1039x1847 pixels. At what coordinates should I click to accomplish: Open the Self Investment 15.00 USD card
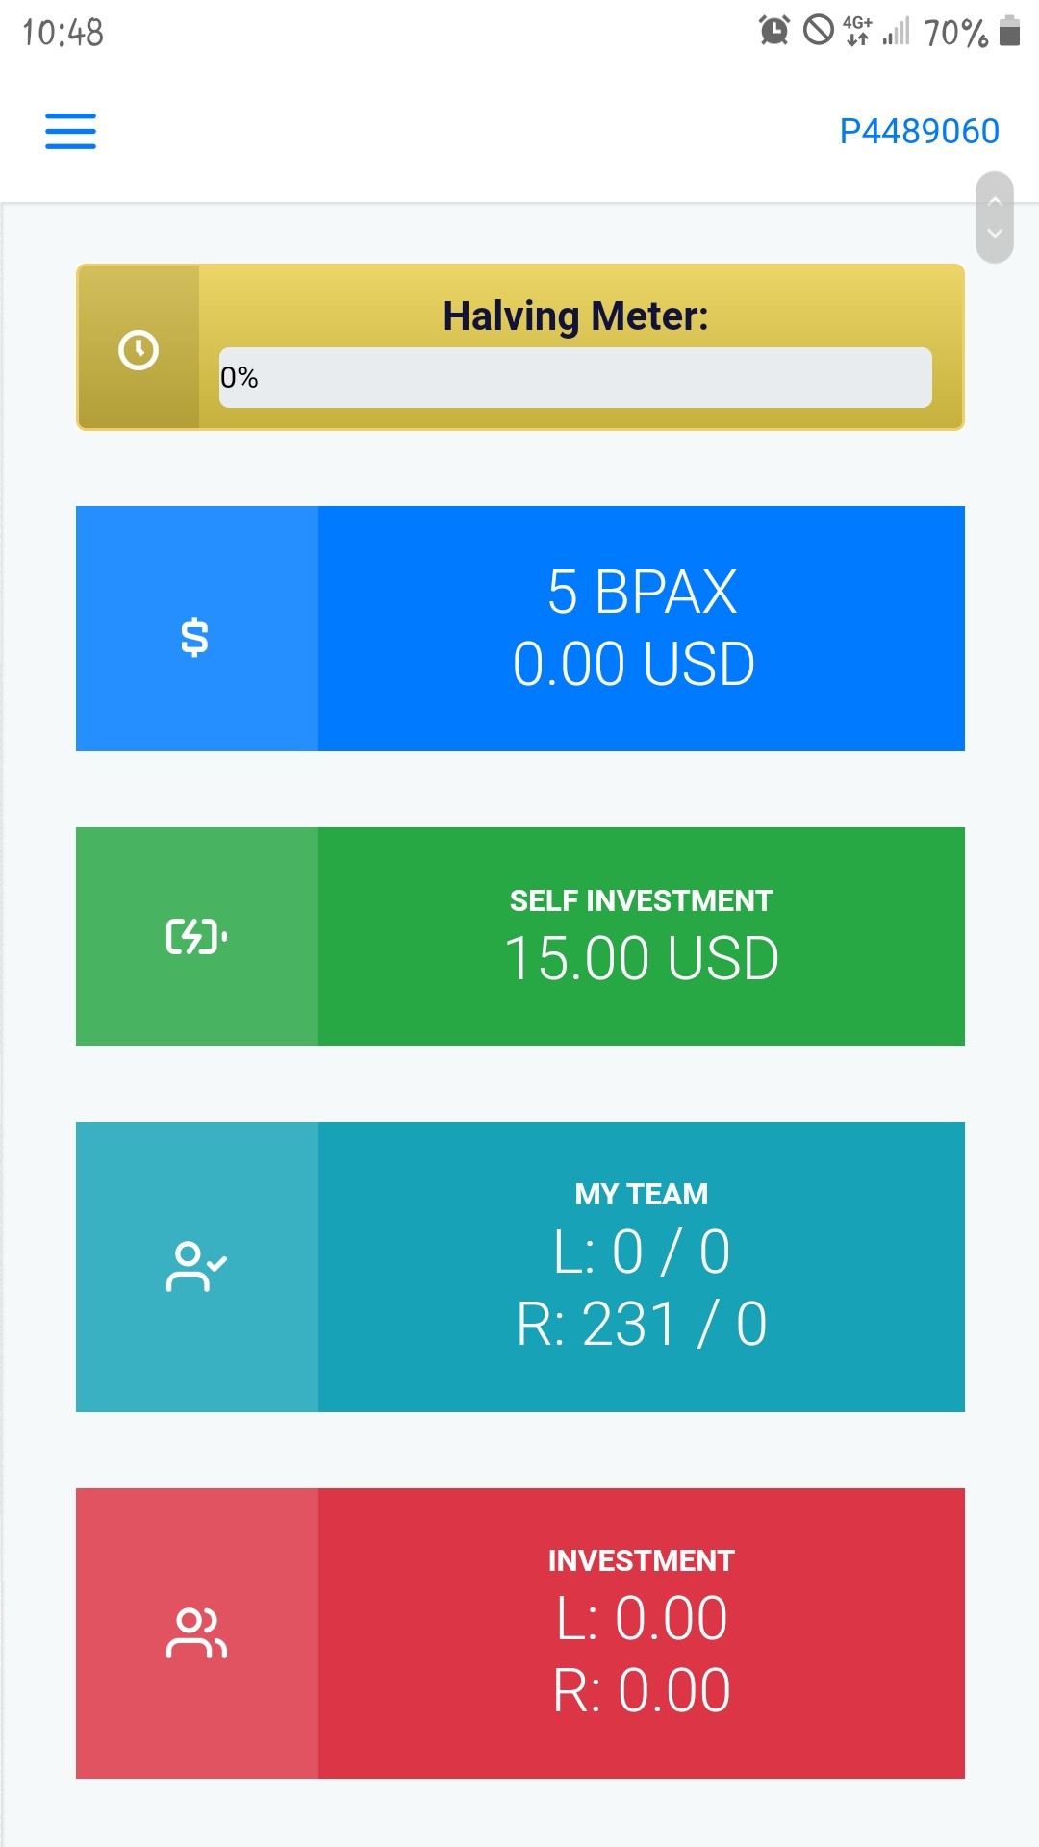(520, 936)
